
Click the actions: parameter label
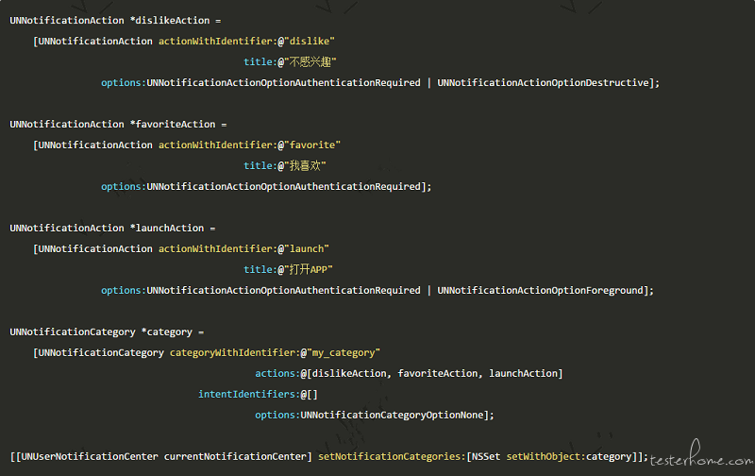coord(277,373)
